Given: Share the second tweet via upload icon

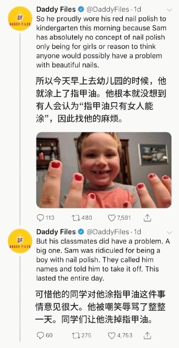Looking at the screenshot, I should [x=147, y=335].
